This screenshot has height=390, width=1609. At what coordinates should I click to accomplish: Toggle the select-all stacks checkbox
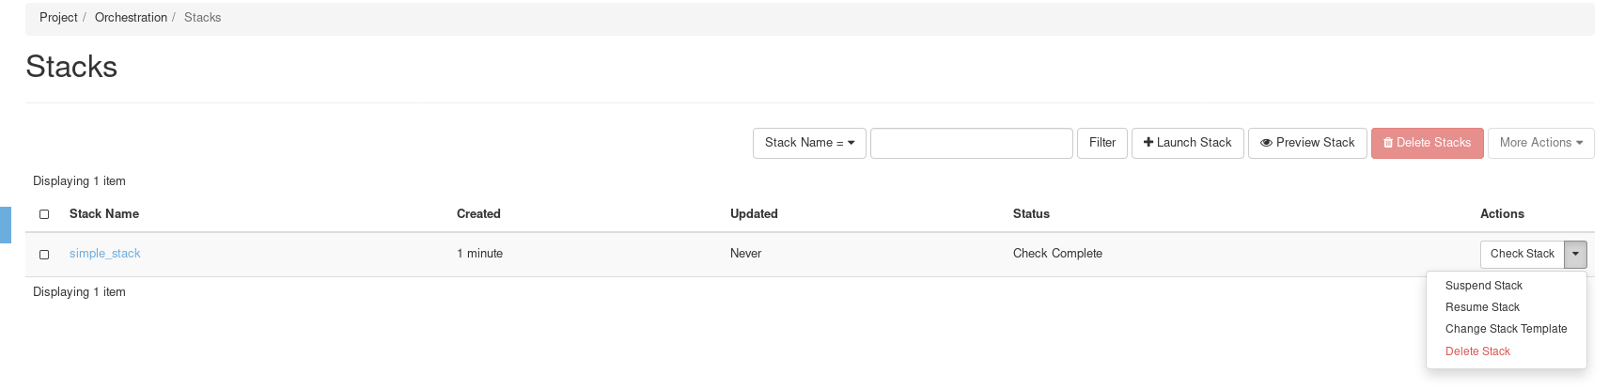click(44, 214)
